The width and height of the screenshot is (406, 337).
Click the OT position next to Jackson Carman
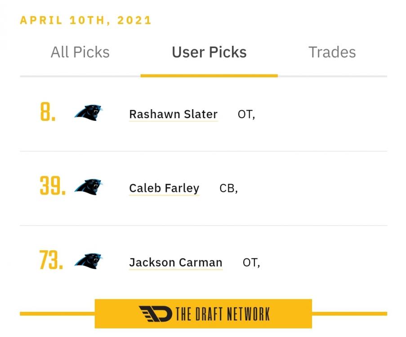click(250, 263)
